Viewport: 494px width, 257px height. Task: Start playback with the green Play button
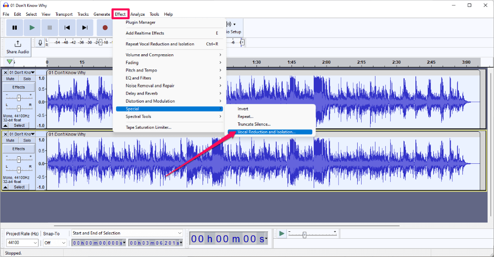pos(32,28)
